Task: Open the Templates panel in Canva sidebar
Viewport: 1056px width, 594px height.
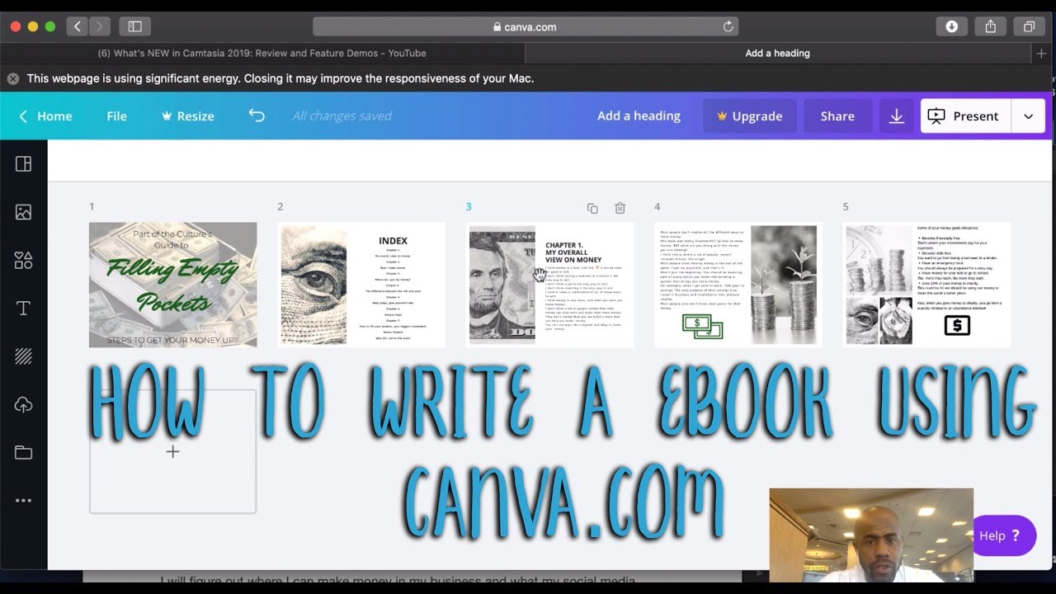Action: point(23,164)
